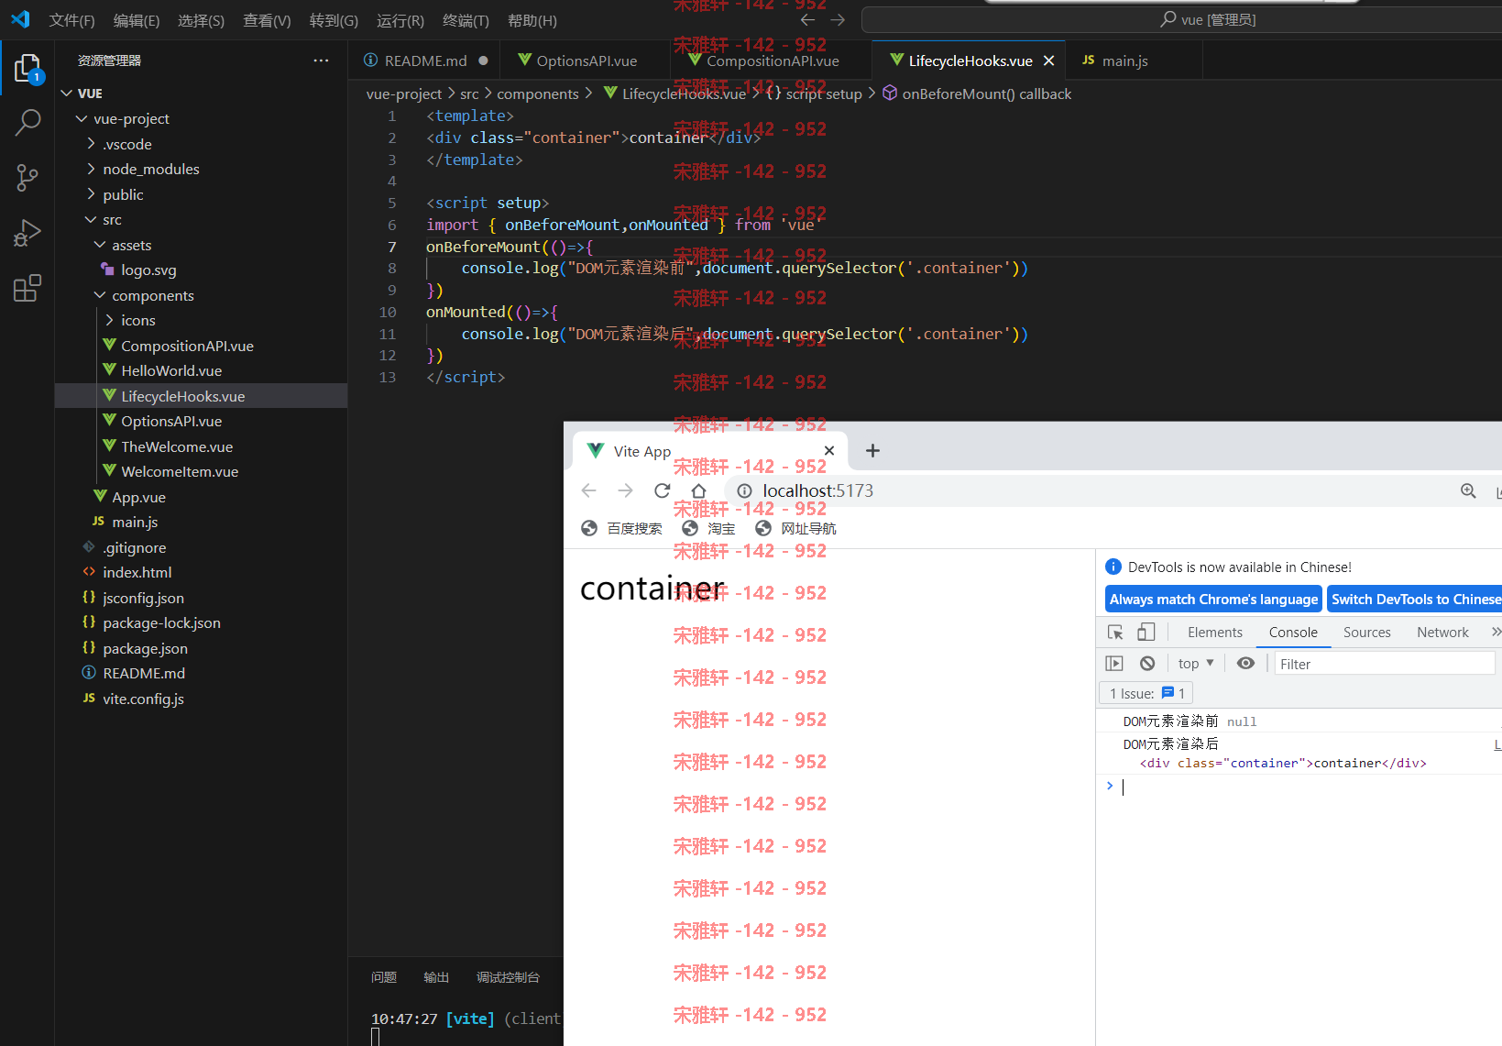The width and height of the screenshot is (1502, 1046).
Task: Open the 终端(T) menu
Action: pyautogui.click(x=466, y=20)
